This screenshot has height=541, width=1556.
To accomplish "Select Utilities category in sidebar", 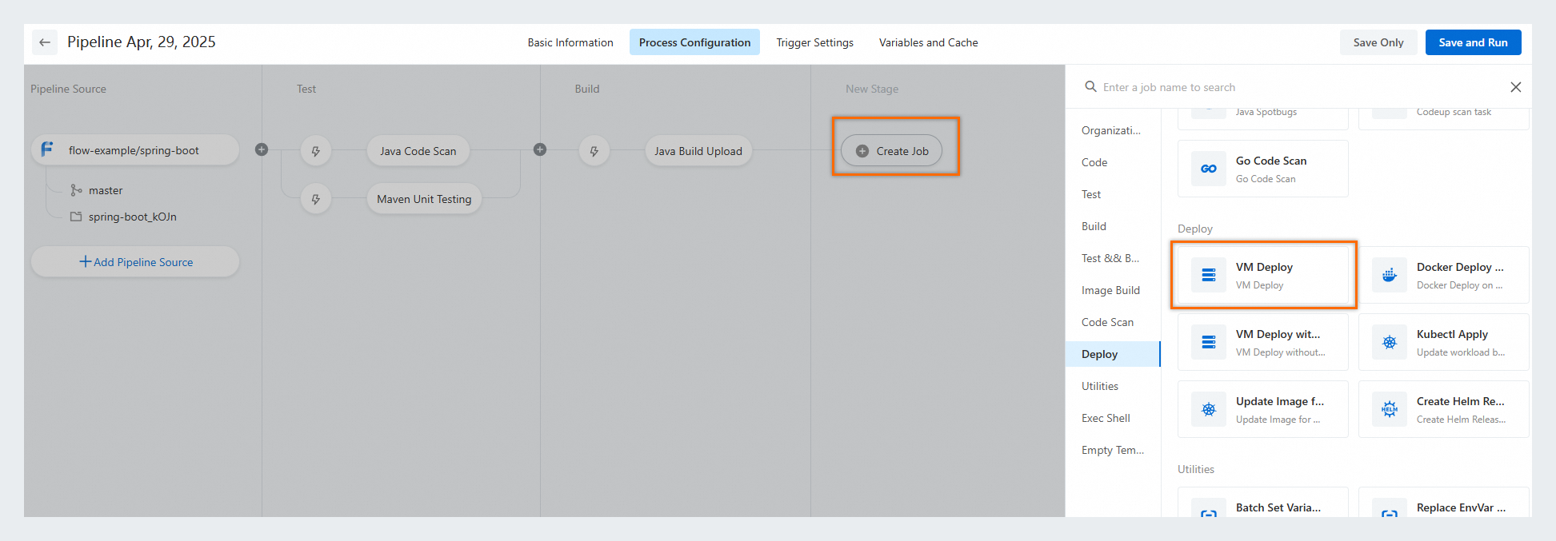I will click(1113, 386).
